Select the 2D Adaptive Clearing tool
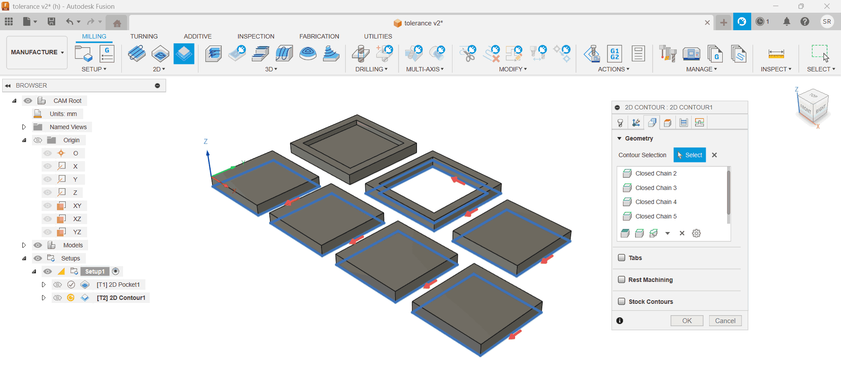The height and width of the screenshot is (380, 841). point(137,54)
